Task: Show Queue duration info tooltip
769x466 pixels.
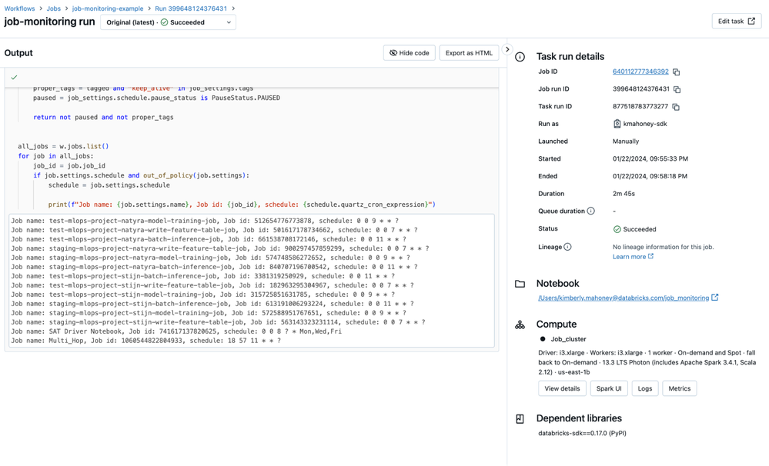Action: 591,211
